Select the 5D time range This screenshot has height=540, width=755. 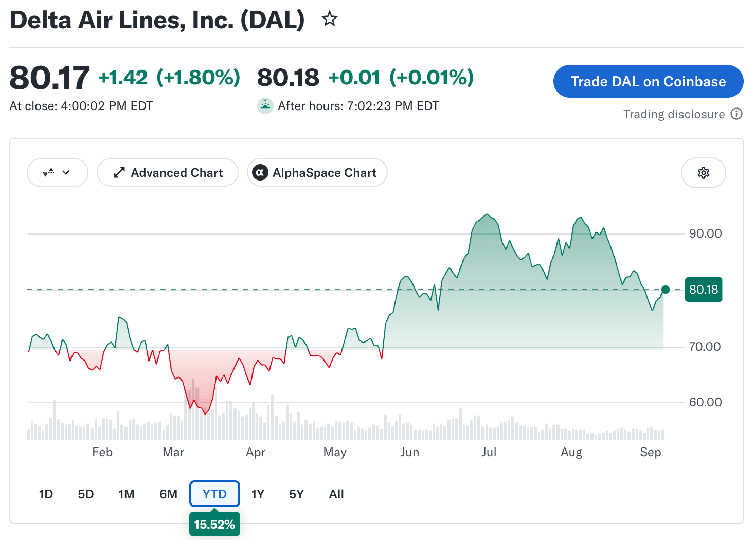(86, 494)
